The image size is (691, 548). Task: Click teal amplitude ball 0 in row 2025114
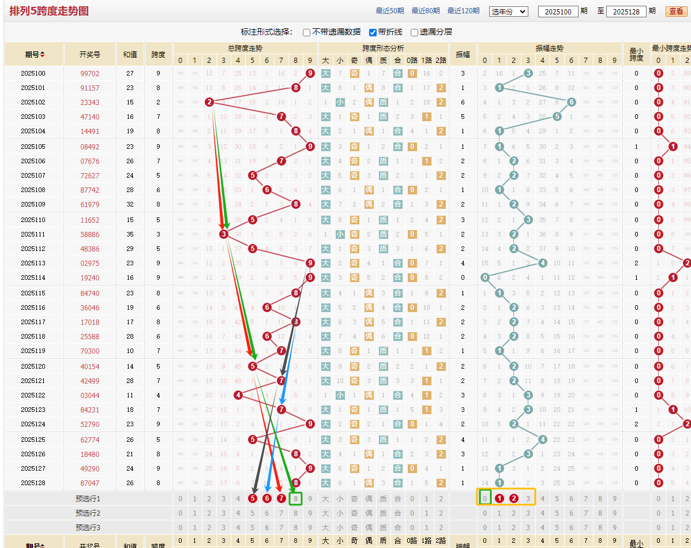point(485,277)
